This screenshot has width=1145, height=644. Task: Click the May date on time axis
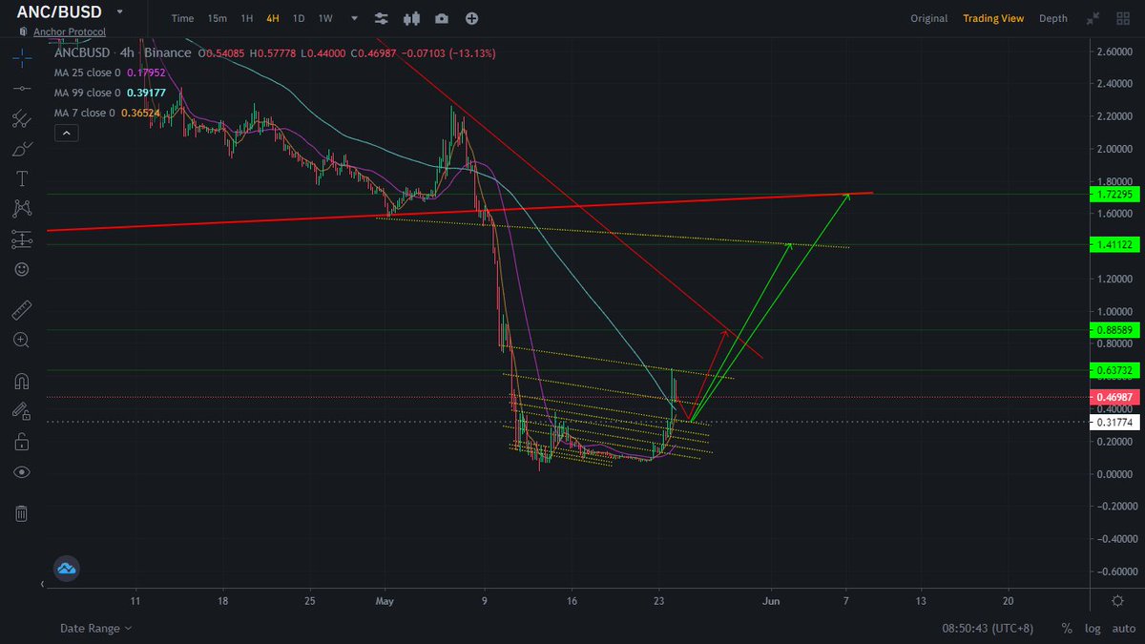click(385, 601)
